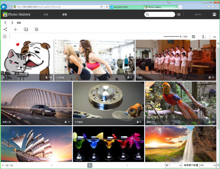
Task: Click the address bar search magnifier icon
Action: [x=101, y=7]
